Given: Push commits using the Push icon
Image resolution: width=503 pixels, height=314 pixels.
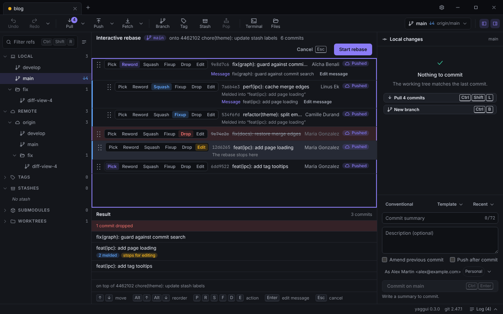Looking at the screenshot, I should click(99, 23).
